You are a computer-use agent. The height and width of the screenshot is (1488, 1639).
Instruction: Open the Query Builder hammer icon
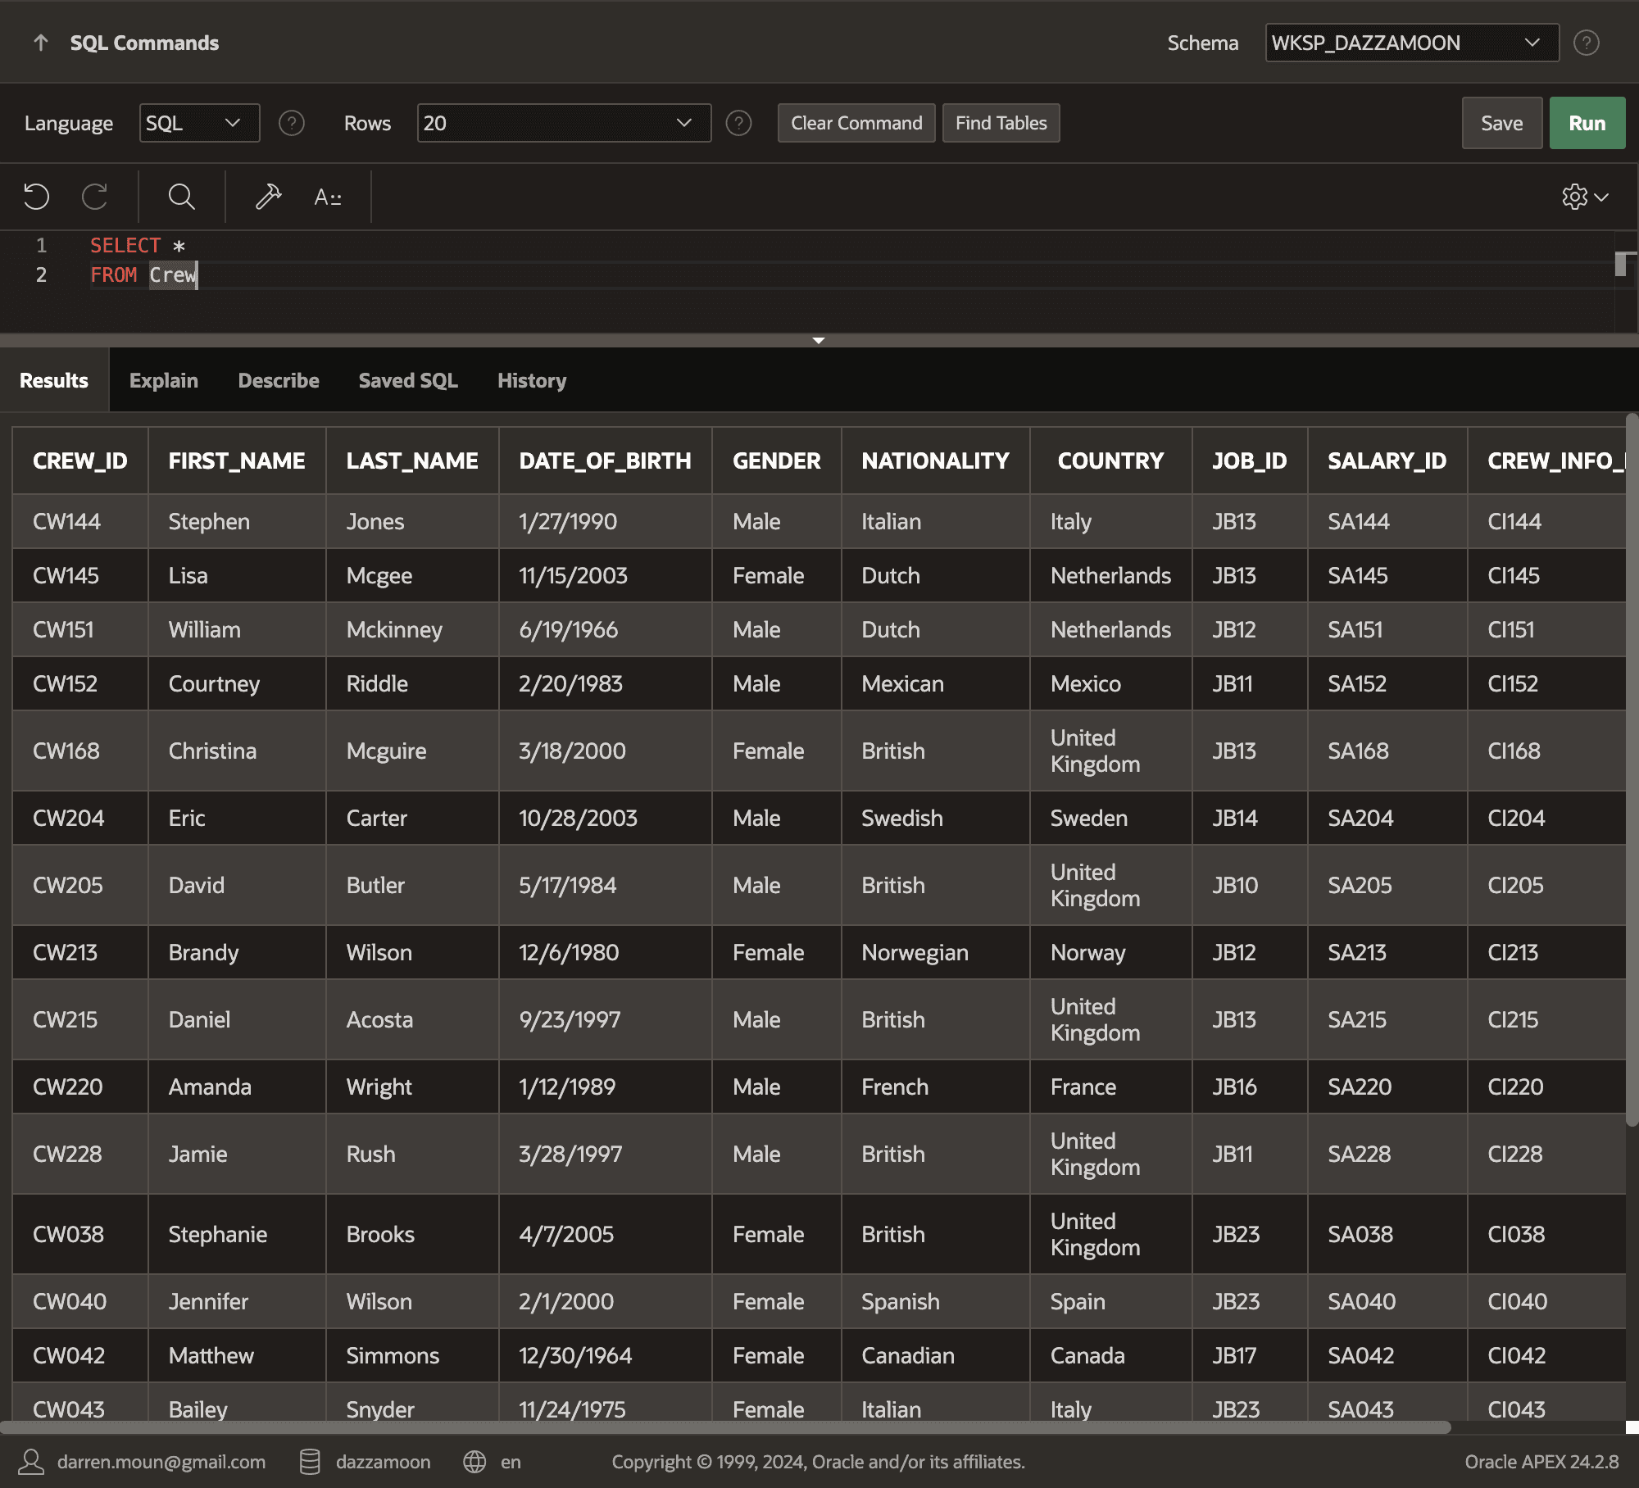(x=268, y=197)
